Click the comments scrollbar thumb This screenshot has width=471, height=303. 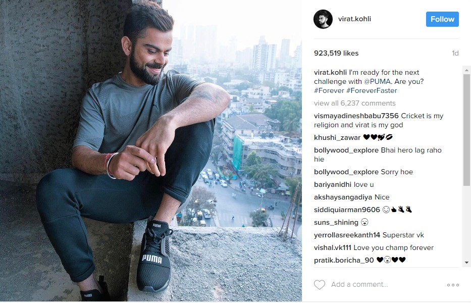(x=466, y=126)
